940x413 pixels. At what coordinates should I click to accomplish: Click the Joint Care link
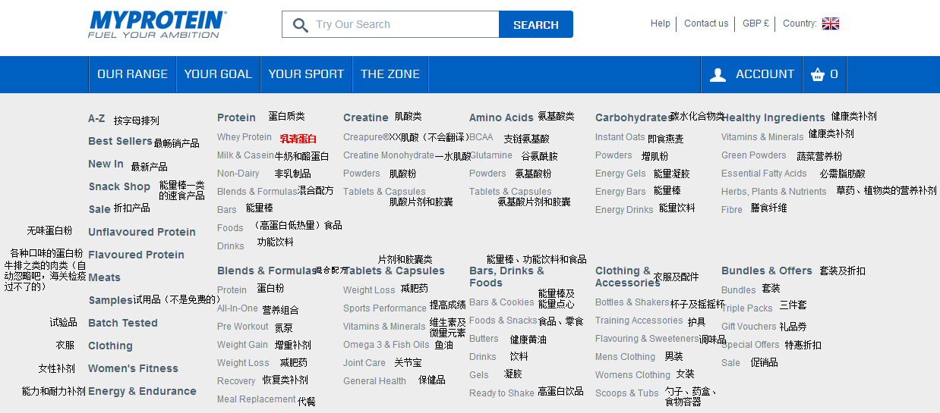point(364,363)
